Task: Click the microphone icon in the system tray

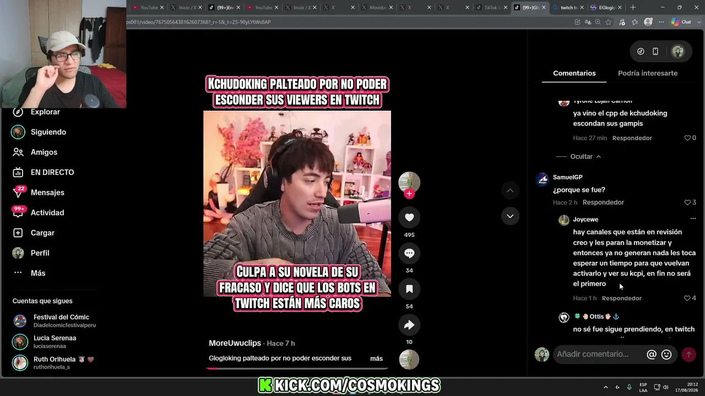Action: 630,387
